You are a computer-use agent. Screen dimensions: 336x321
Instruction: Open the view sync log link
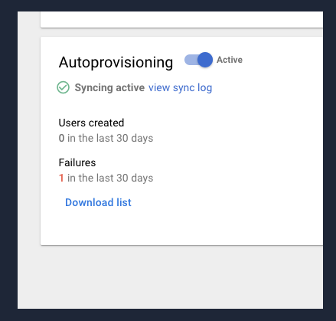(x=180, y=87)
